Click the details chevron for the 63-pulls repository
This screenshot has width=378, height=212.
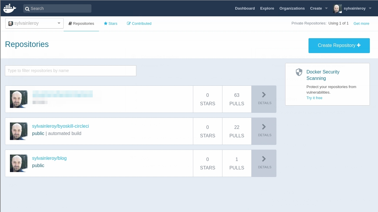click(x=264, y=94)
